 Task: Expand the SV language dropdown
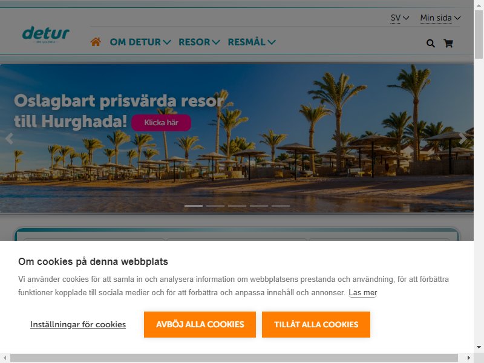click(400, 18)
